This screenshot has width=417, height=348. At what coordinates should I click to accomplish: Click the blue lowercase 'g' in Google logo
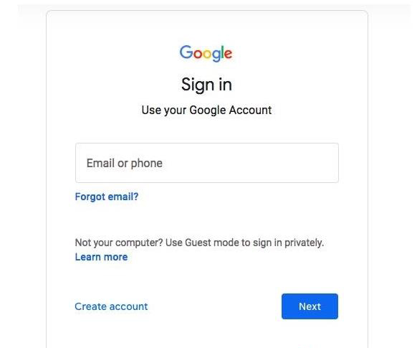point(216,55)
